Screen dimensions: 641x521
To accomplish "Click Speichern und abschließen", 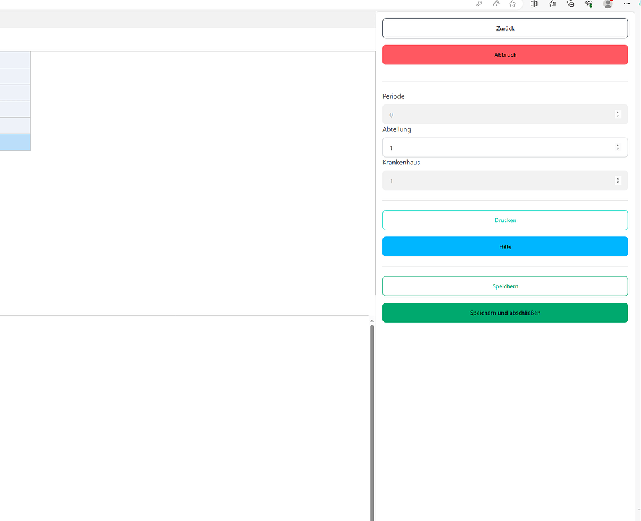I will tap(505, 312).
